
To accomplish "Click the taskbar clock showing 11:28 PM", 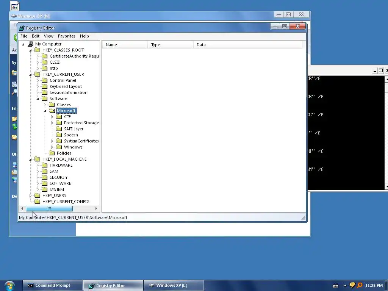I will (x=374, y=286).
